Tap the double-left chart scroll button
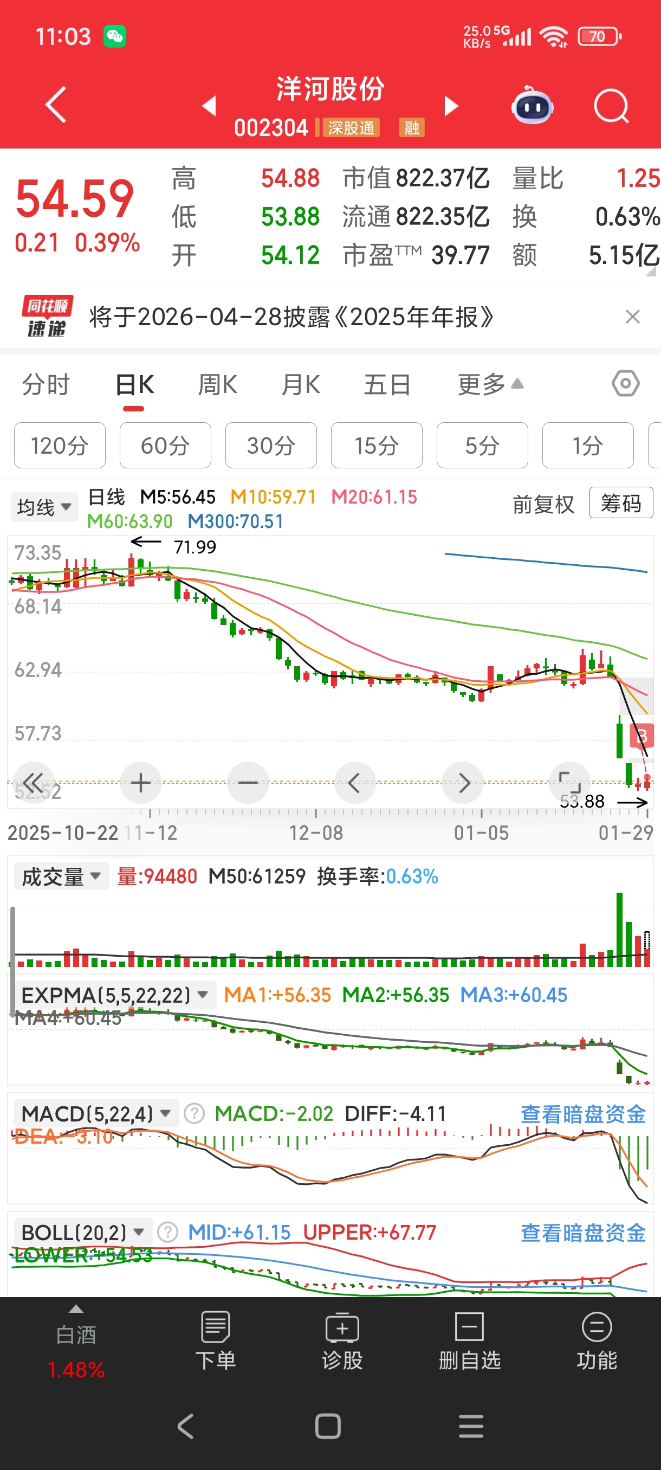This screenshot has height=1470, width=661. coord(33,782)
